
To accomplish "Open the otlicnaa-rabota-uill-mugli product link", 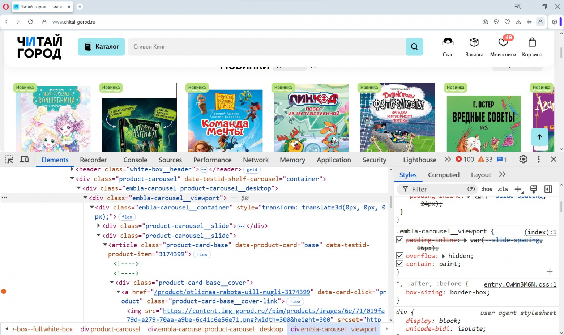I will pyautogui.click(x=232, y=292).
